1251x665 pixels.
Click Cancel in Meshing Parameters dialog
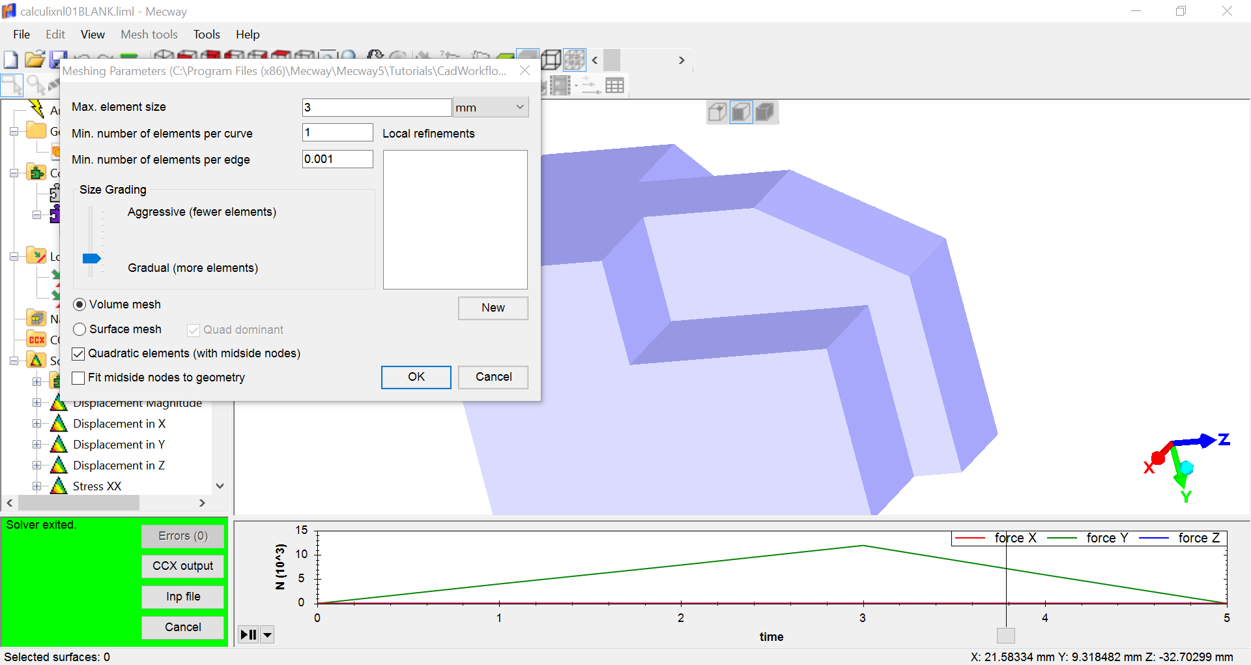coord(493,377)
